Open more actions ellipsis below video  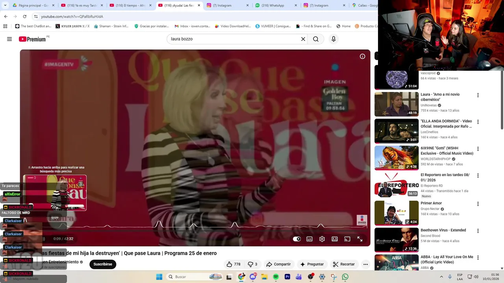[x=365, y=264]
